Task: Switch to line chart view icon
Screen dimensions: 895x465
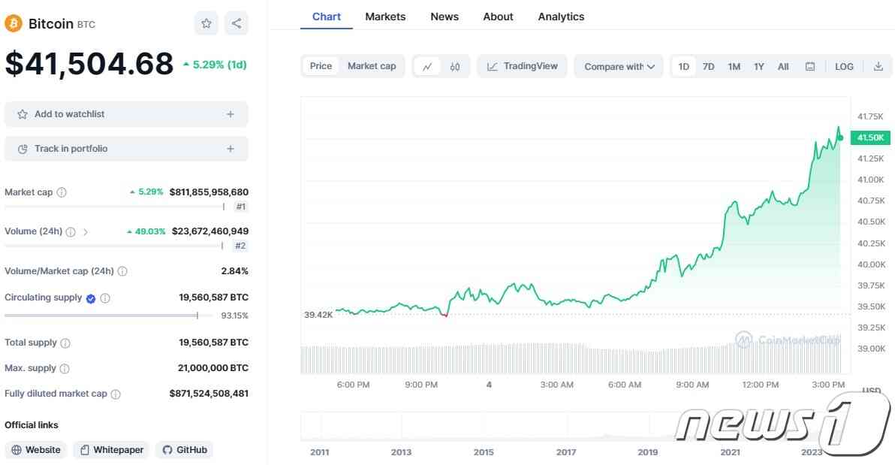Action: tap(427, 66)
